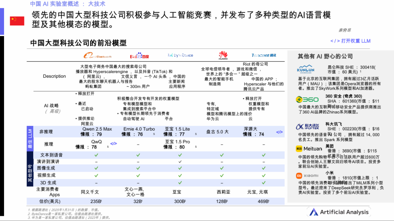Click footnote 3 about 华为
Viewport: 394px width, 221px height.
click(69, 217)
